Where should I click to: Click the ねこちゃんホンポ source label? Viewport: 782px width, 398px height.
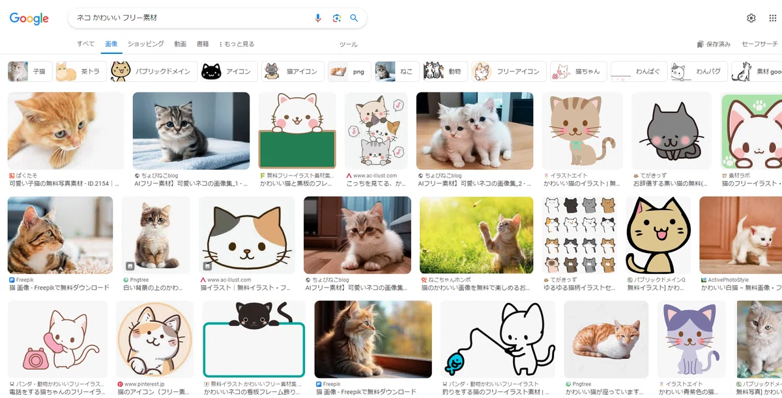449,280
